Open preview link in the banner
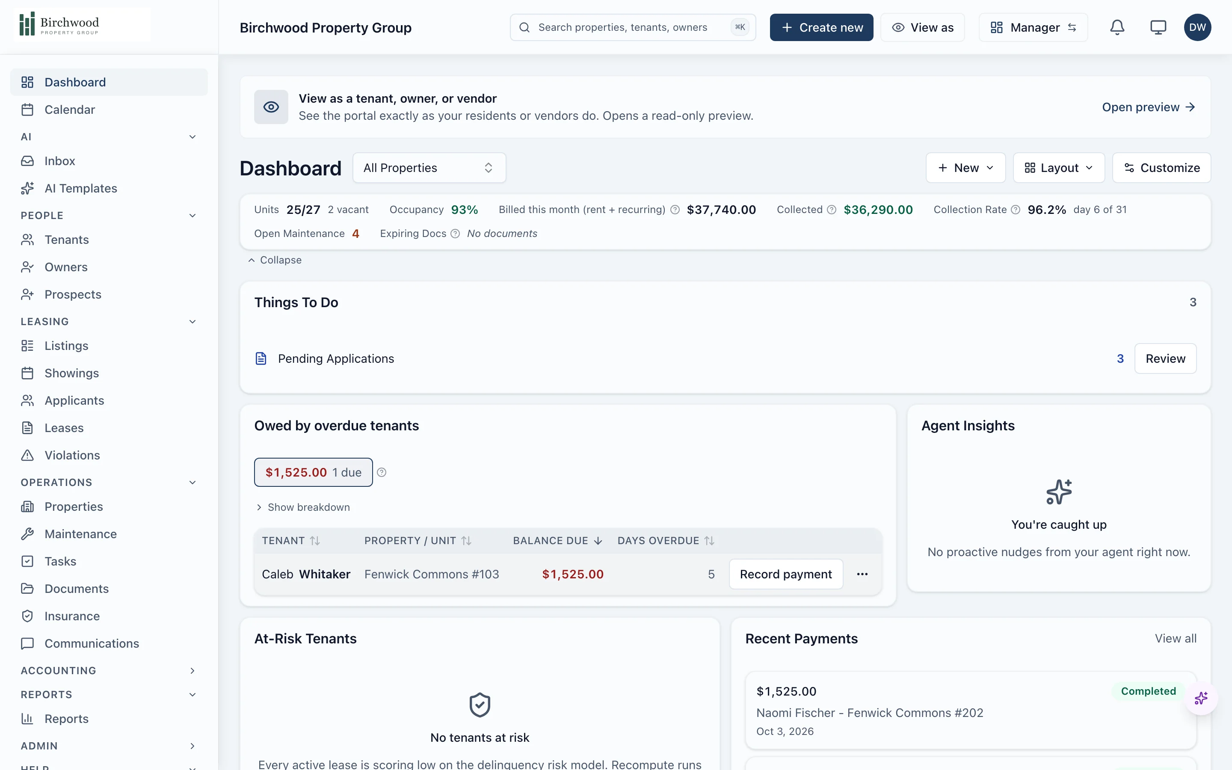 click(1148, 107)
